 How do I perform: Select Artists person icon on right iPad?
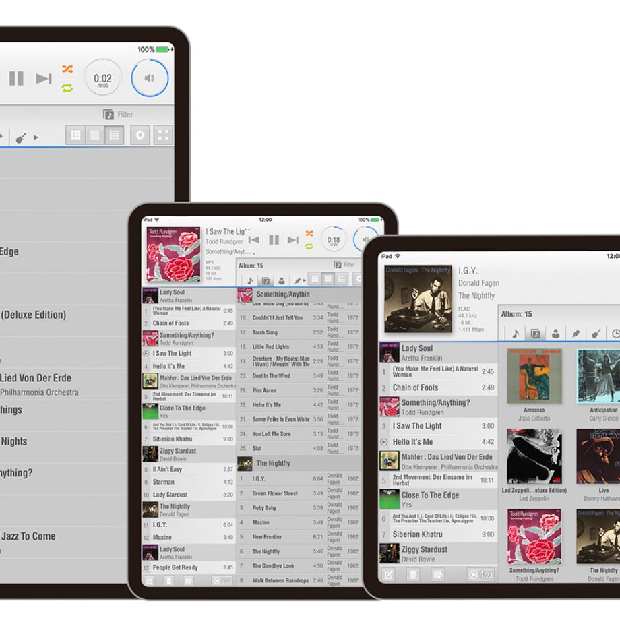[555, 334]
